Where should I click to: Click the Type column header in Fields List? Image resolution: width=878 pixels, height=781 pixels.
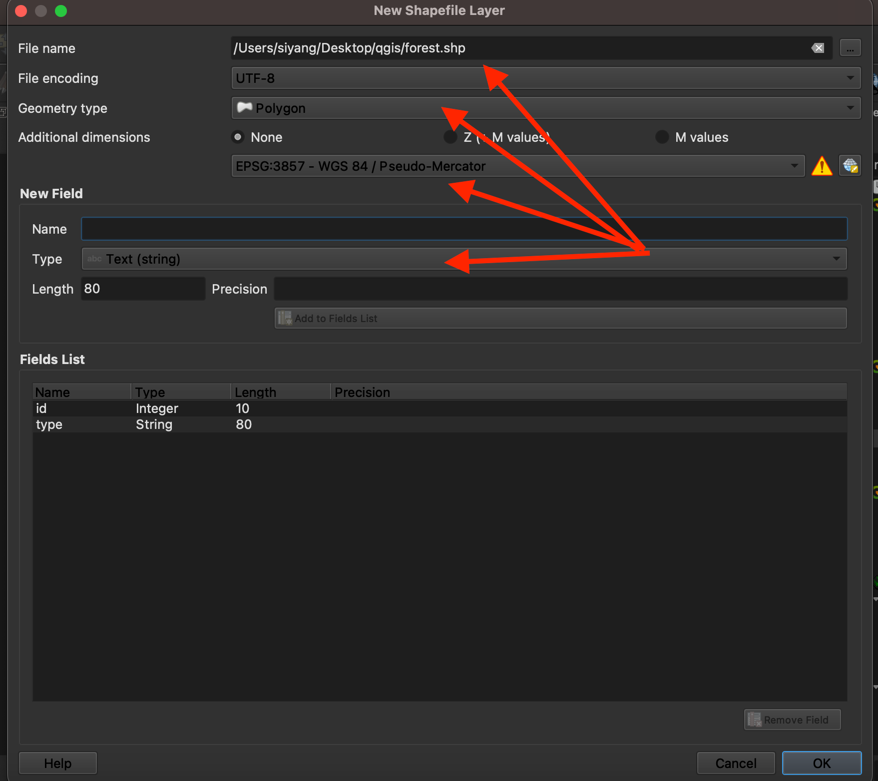[x=181, y=392]
